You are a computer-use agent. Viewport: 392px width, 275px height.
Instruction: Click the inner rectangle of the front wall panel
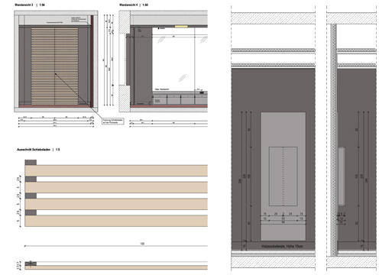click(x=283, y=176)
